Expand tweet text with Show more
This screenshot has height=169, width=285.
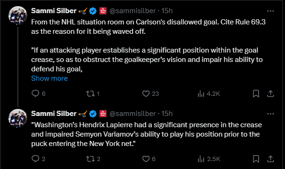(x=49, y=78)
